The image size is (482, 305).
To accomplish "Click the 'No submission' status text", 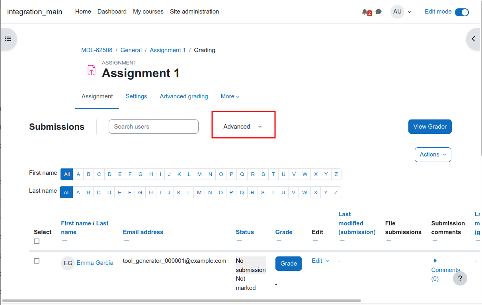I will click(x=251, y=265).
